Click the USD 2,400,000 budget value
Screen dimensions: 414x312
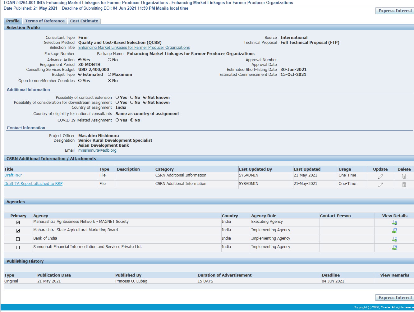(94, 70)
